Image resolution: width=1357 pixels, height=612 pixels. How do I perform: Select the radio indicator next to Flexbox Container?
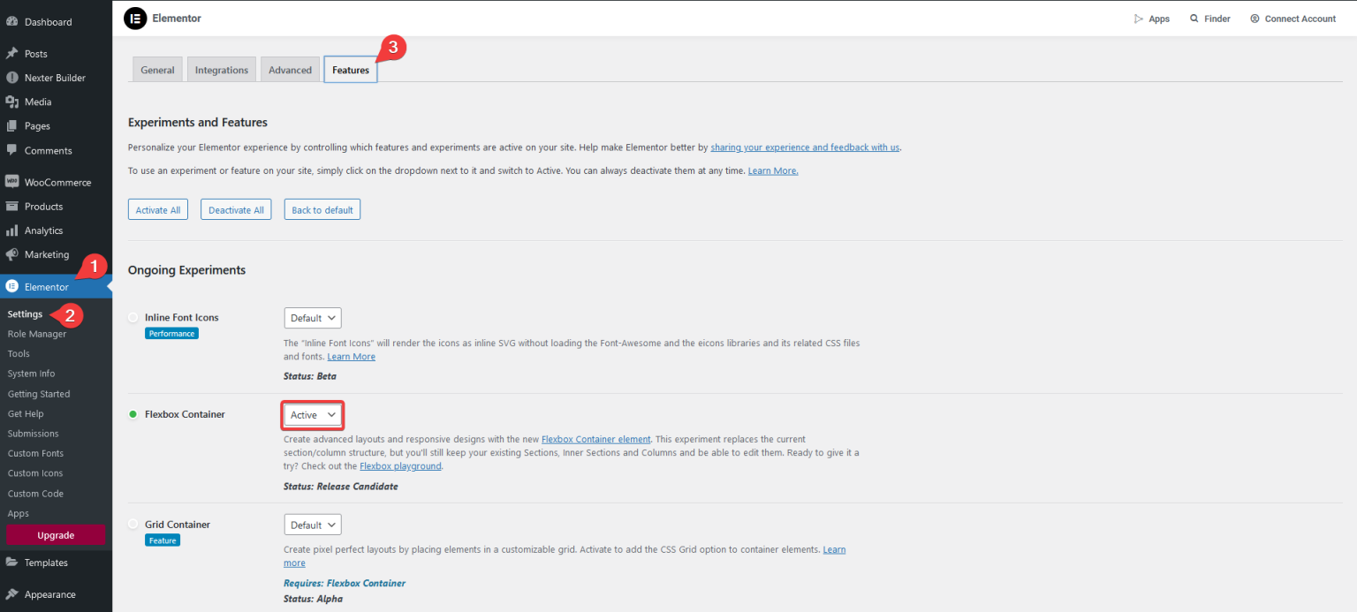(x=133, y=414)
